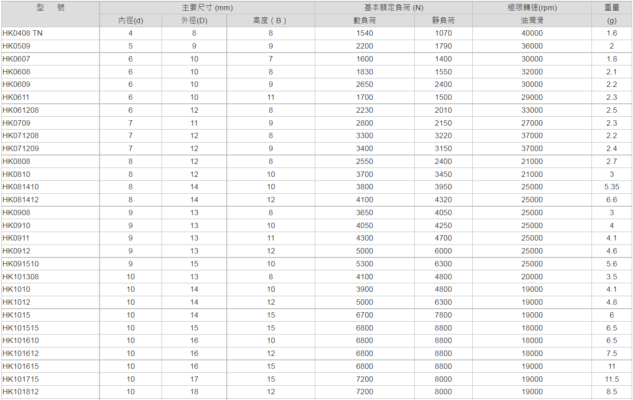Click the 內徑(d) sub-header

coord(131,20)
